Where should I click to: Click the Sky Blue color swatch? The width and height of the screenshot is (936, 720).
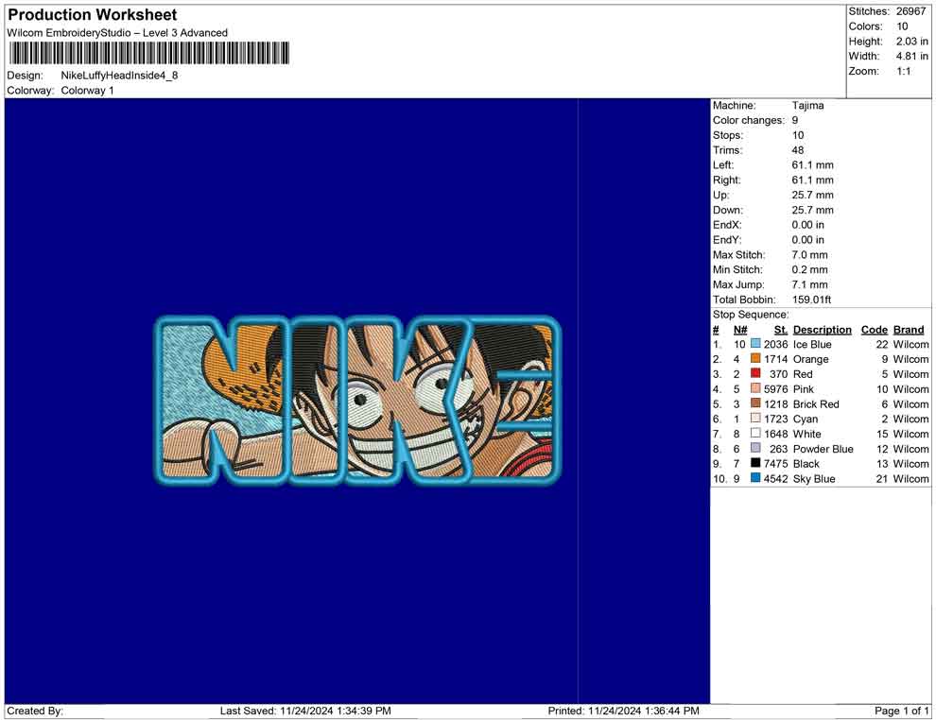coord(755,478)
